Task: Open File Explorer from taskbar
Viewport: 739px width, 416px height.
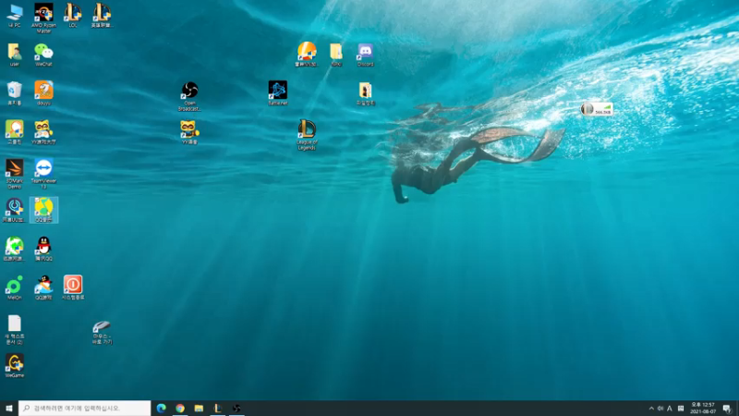Action: click(x=199, y=408)
